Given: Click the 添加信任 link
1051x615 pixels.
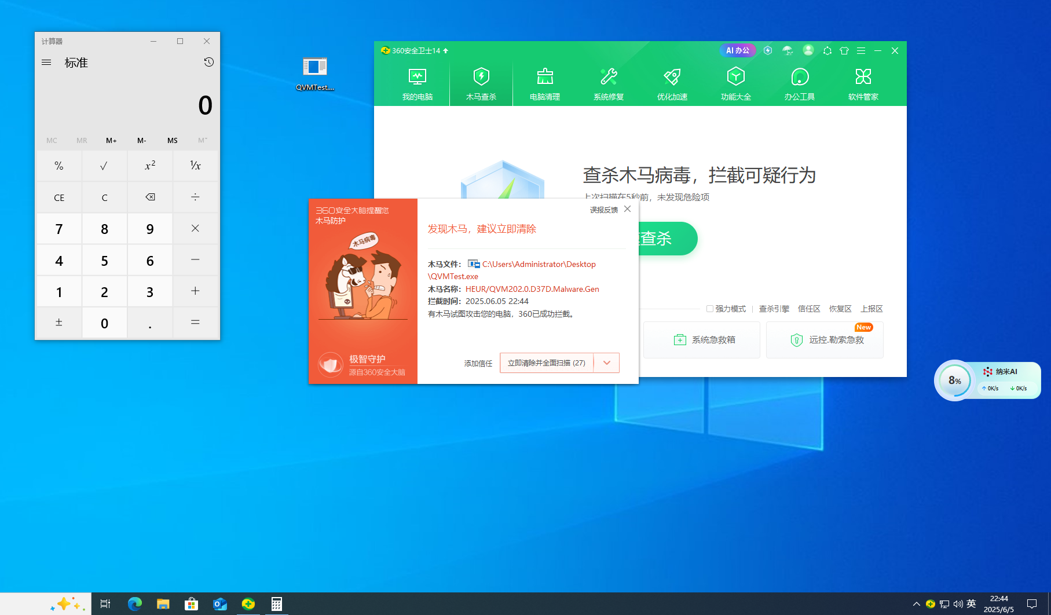Looking at the screenshot, I should tap(478, 364).
